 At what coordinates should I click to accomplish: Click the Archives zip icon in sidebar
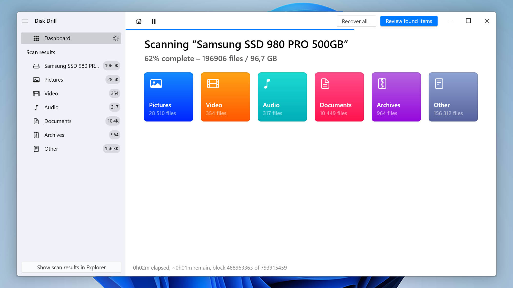coord(36,135)
